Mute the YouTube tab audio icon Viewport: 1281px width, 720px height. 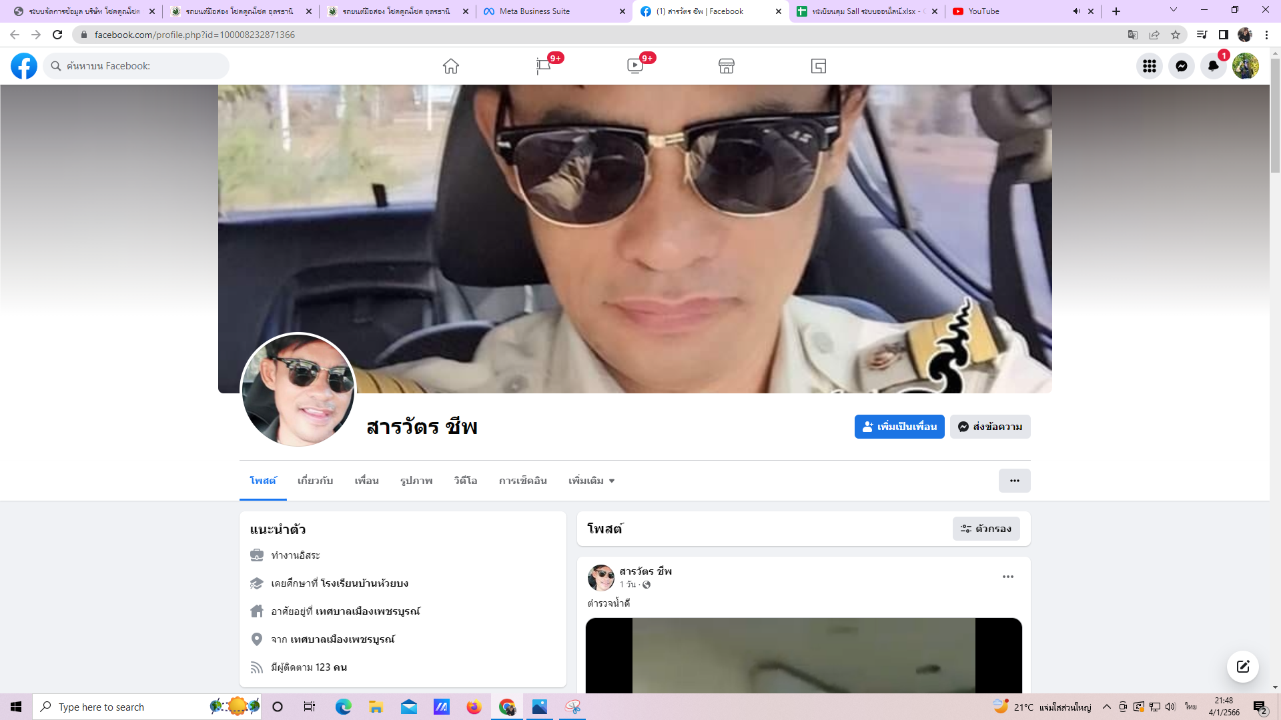(1076, 11)
